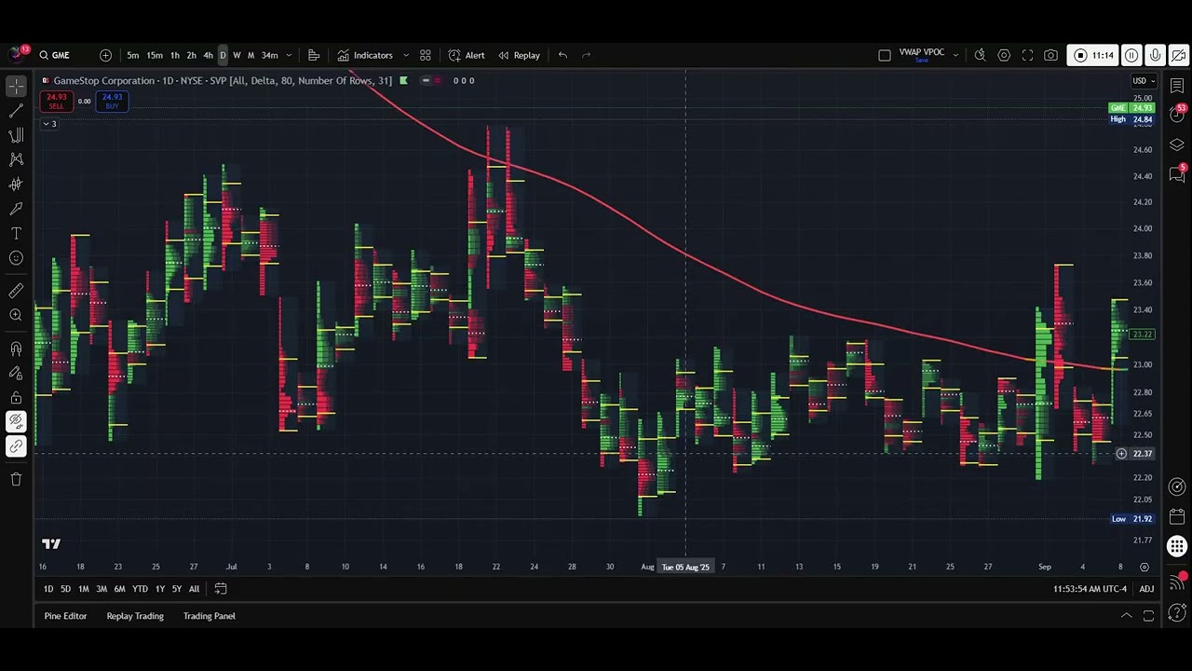Open the go to date calendar icon
Viewport: 1192px width, 671px height.
click(221, 589)
